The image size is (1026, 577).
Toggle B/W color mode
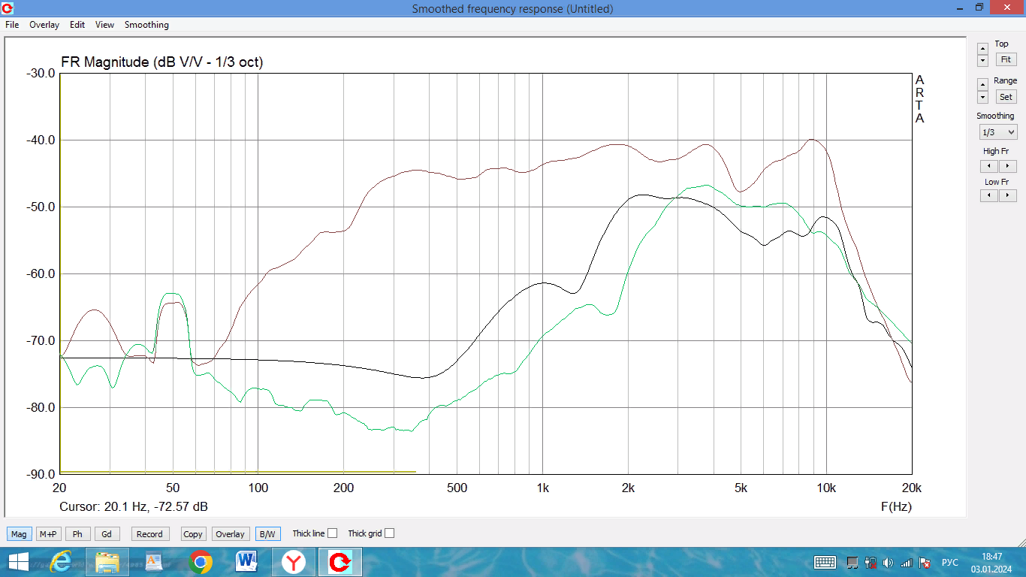coord(267,534)
